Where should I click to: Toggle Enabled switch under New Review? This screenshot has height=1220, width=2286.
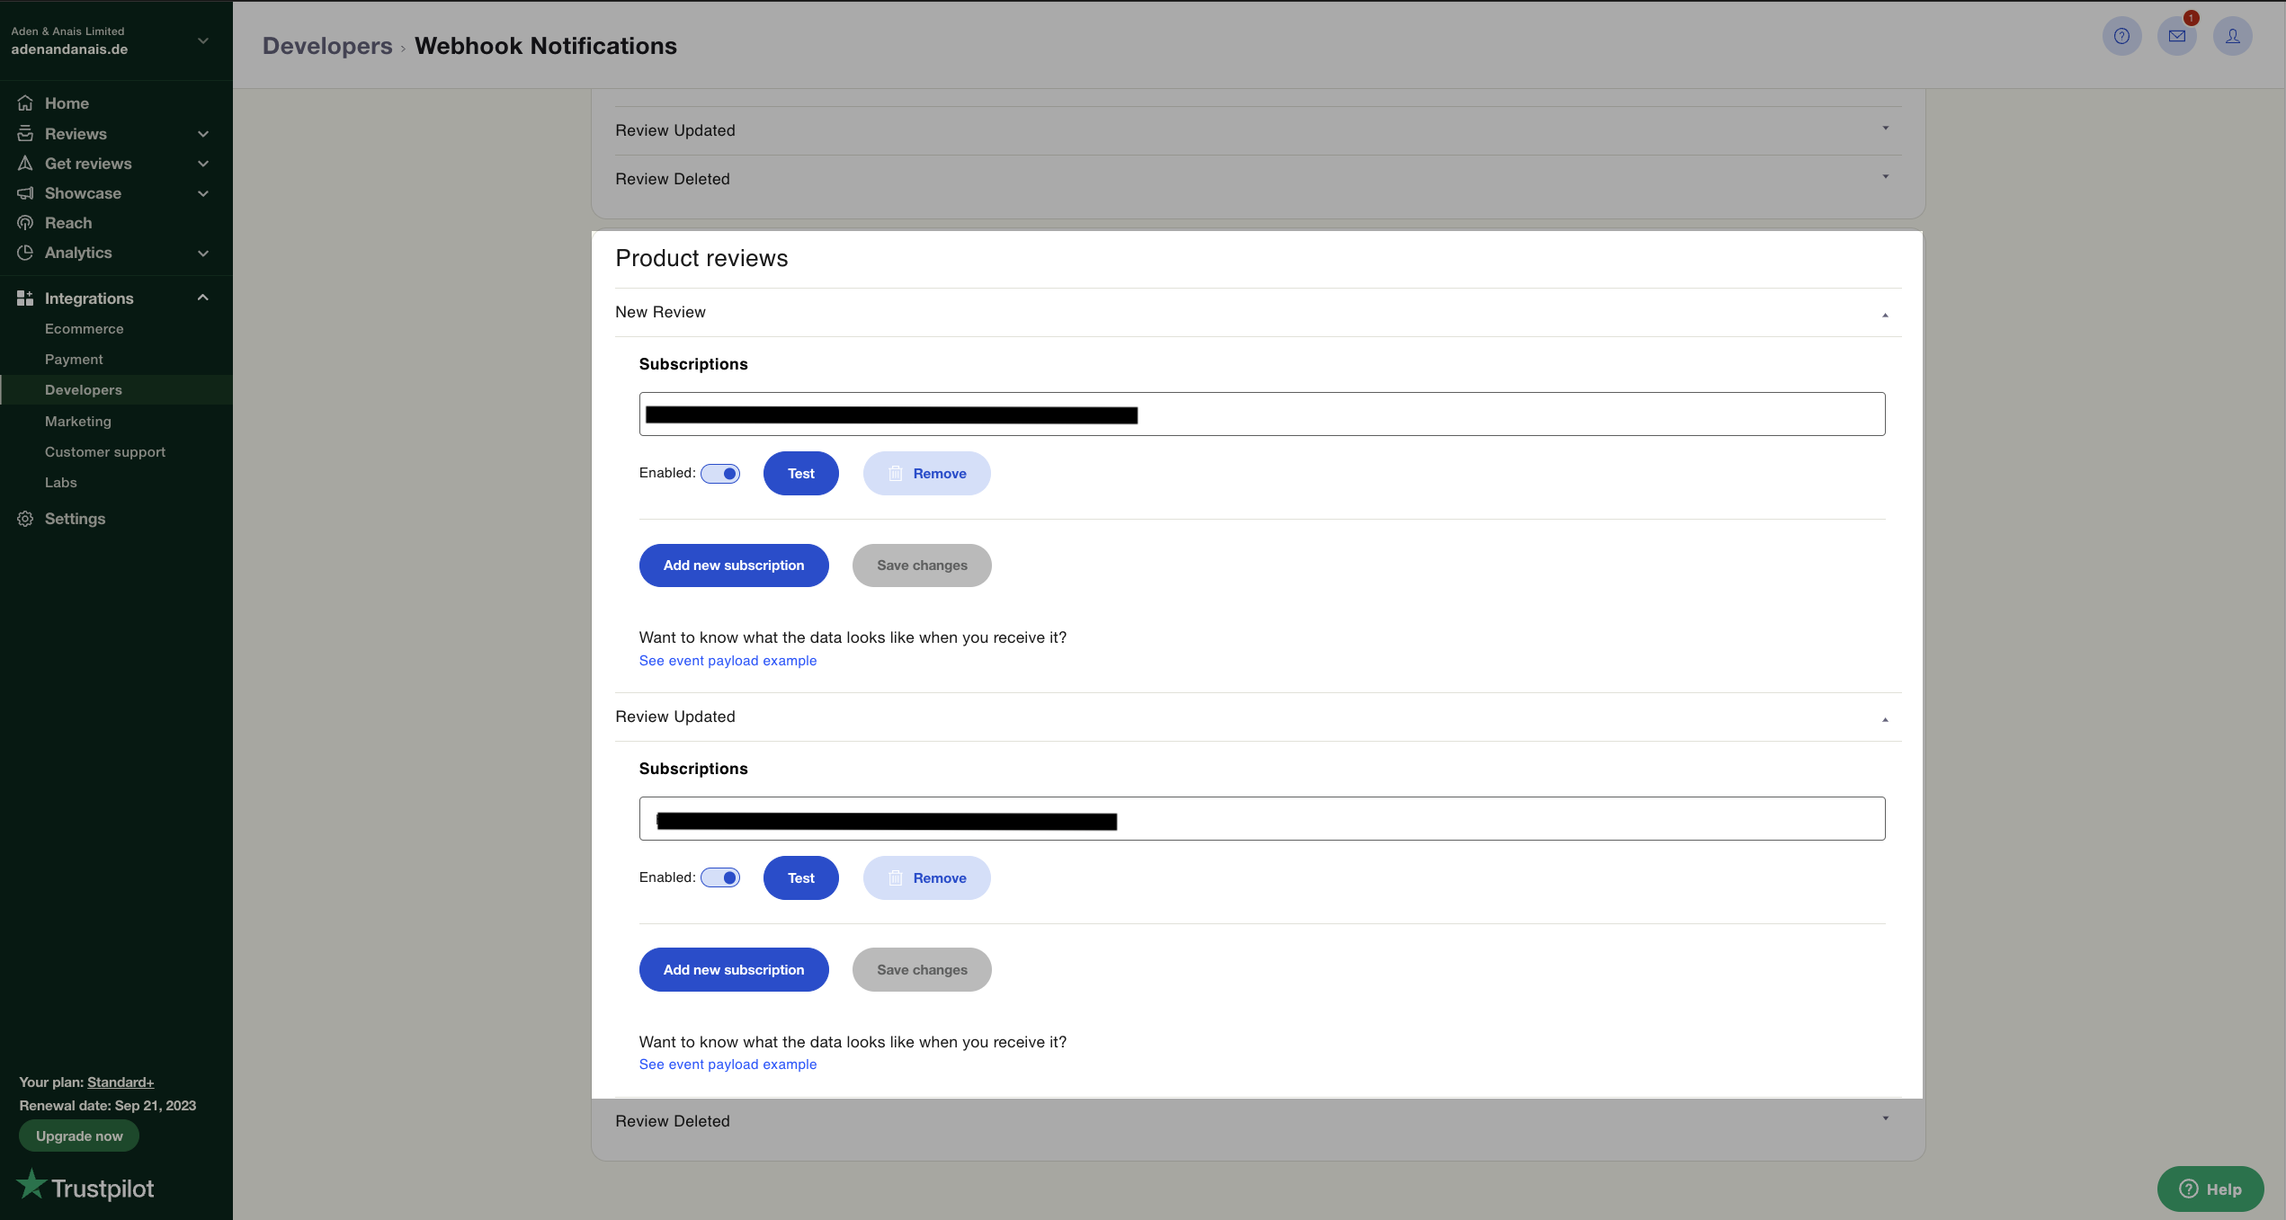[x=720, y=474]
